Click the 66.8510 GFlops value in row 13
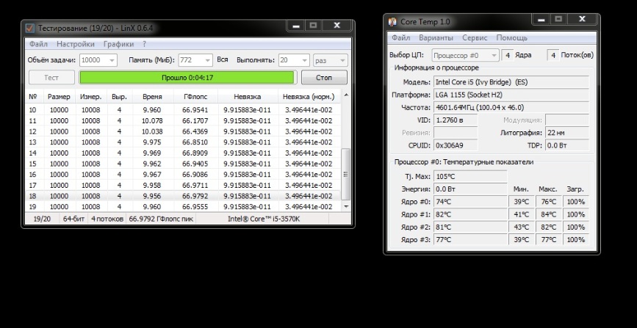This screenshot has height=328, width=637. coord(195,142)
